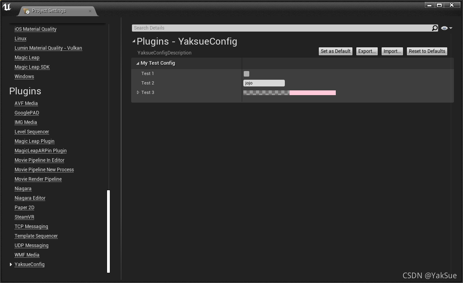
Task: Open the Test 3 pink color swatch
Action: [x=289, y=93]
